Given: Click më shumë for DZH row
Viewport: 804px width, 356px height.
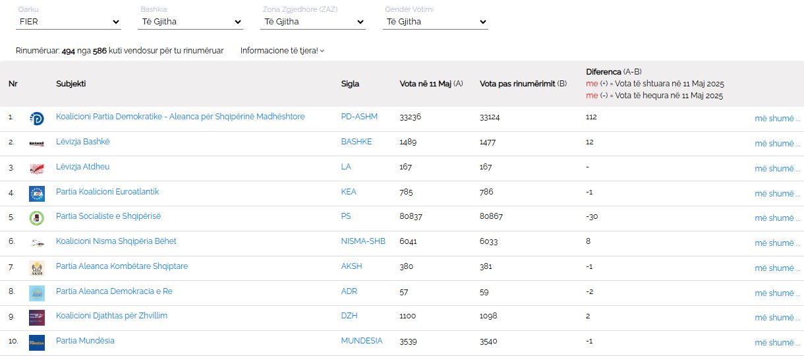Looking at the screenshot, I should (778, 318).
